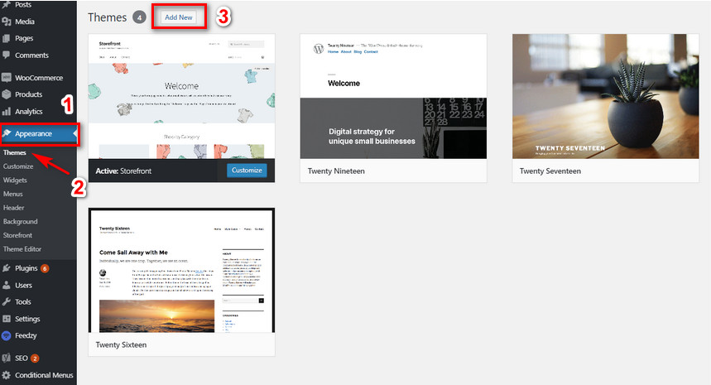Click the Add New theme button
The image size is (711, 385).
click(x=179, y=17)
